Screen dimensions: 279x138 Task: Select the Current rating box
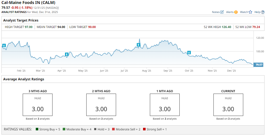pos(228,105)
